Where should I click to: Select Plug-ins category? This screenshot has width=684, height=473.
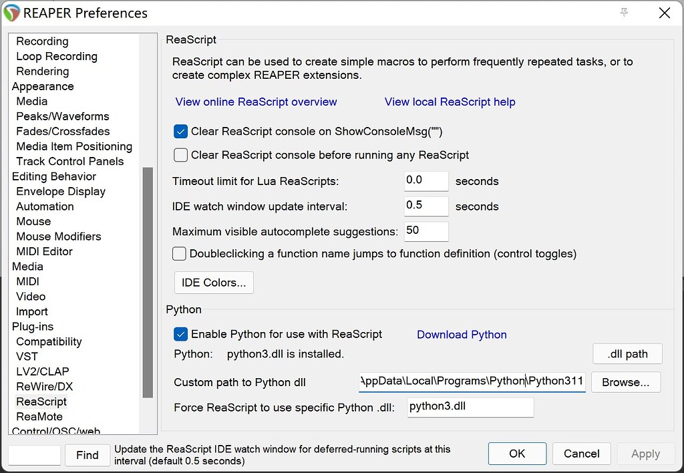tap(33, 327)
